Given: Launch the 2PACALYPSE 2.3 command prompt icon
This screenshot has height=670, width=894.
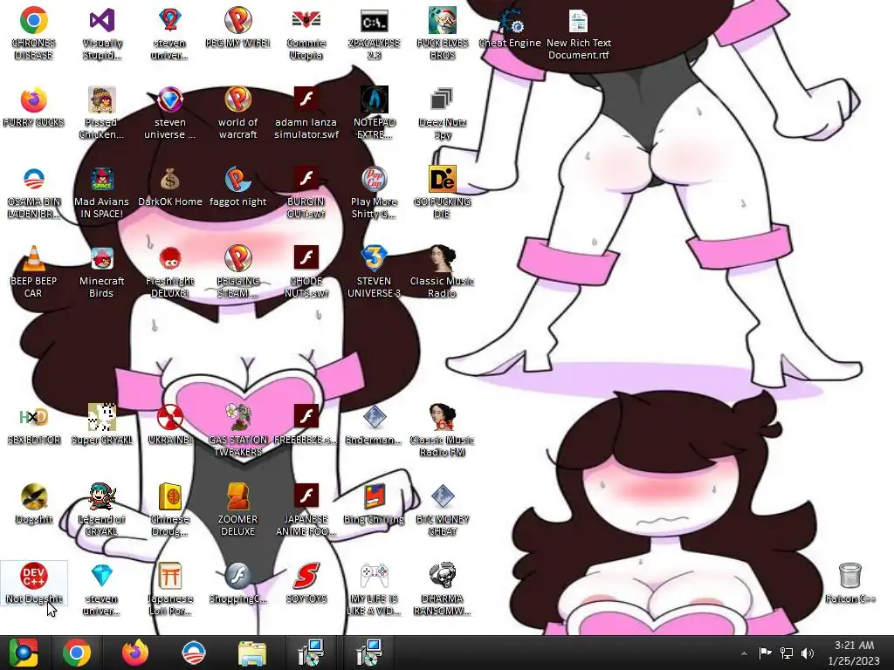Looking at the screenshot, I should point(374,34).
